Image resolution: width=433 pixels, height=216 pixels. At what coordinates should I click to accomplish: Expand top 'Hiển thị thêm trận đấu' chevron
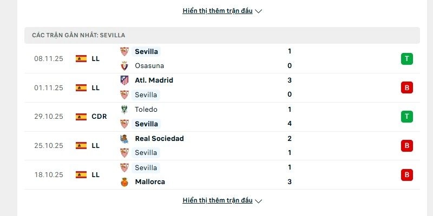[258, 11]
